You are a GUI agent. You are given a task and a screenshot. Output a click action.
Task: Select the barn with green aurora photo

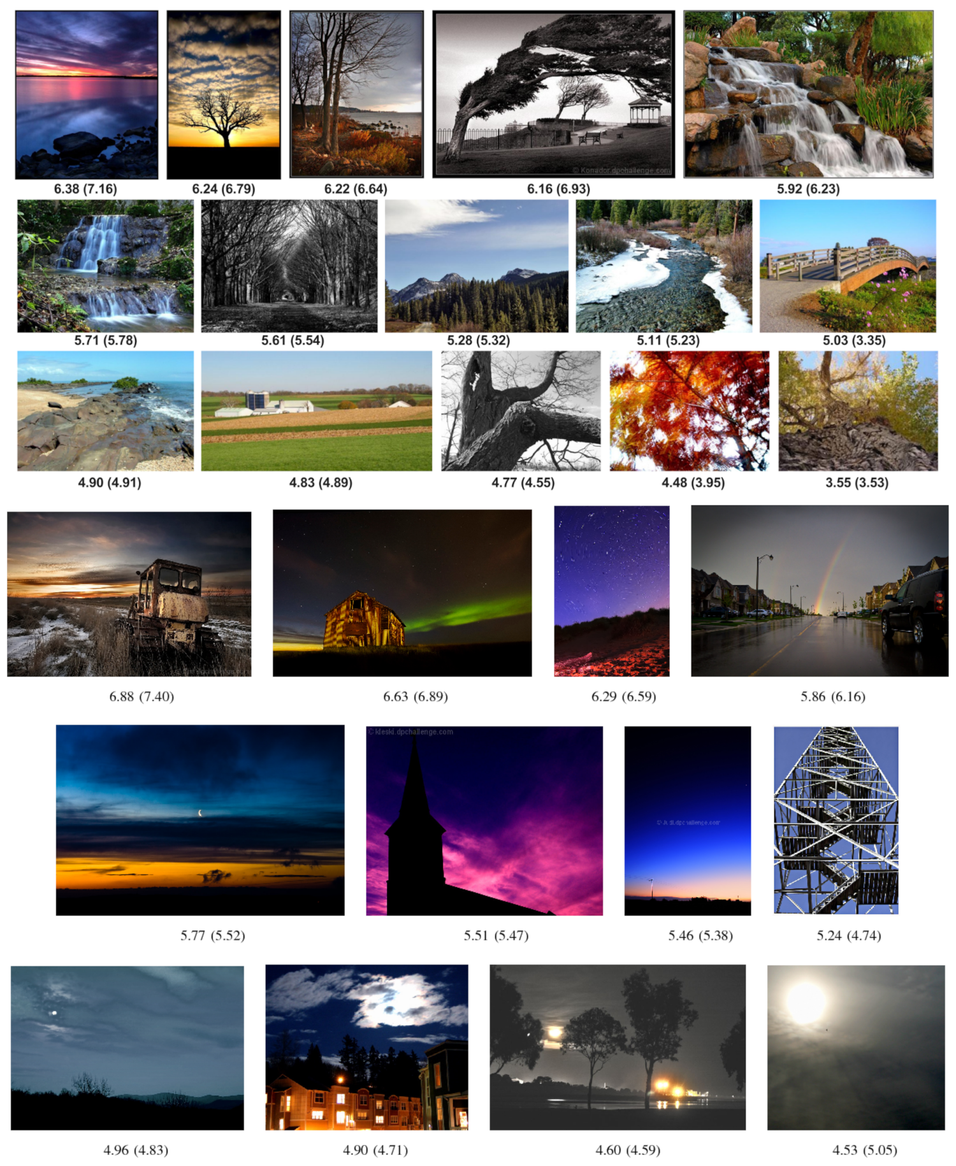(x=402, y=593)
